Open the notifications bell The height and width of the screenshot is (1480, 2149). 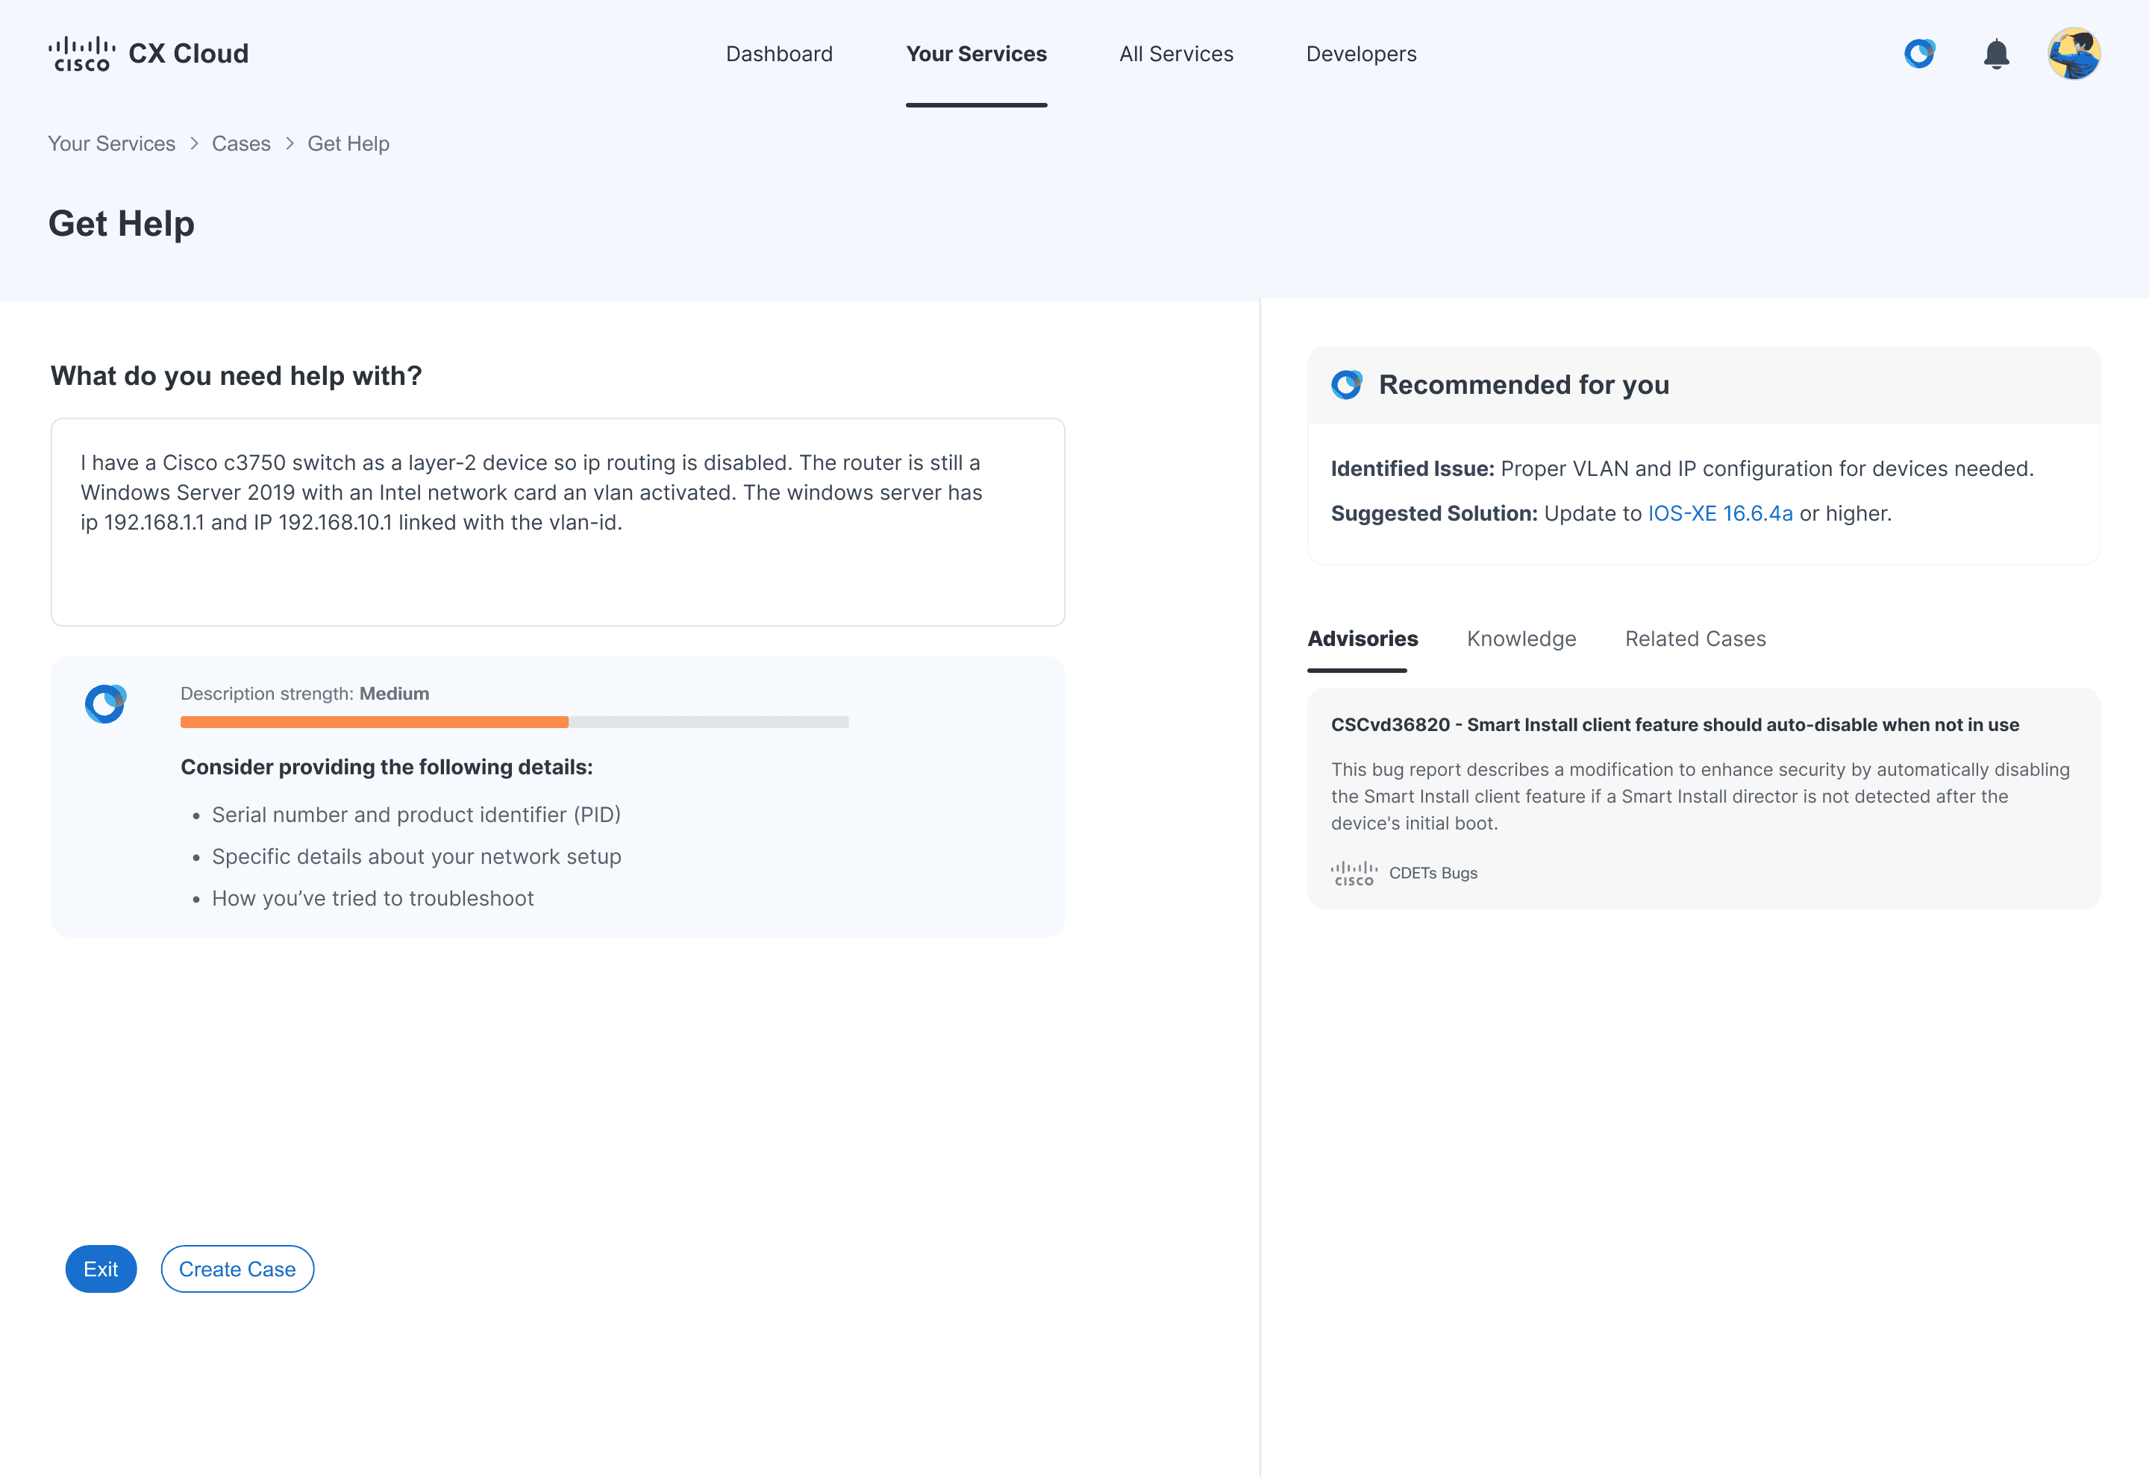coord(1996,54)
